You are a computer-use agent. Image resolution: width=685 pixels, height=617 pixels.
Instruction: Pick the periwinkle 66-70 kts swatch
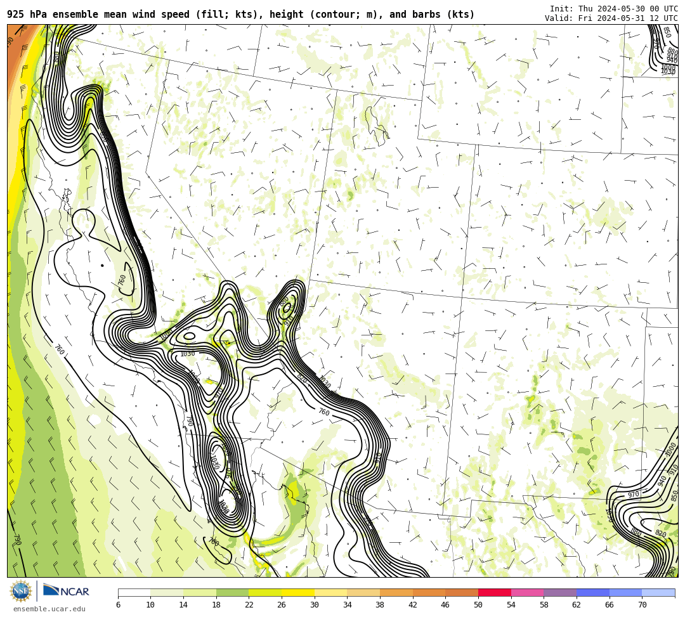[x=625, y=592]
